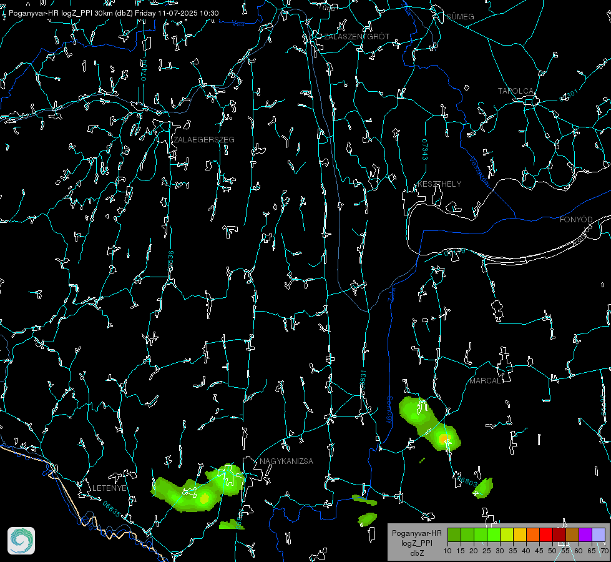611x562 pixels.
Task: Click the ZALAEGERSZEG city label
Action: [204, 140]
